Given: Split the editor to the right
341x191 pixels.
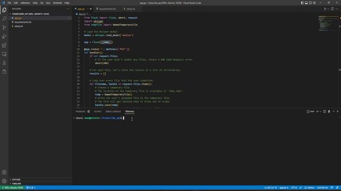Looking at the screenshot, I should click(x=332, y=9).
